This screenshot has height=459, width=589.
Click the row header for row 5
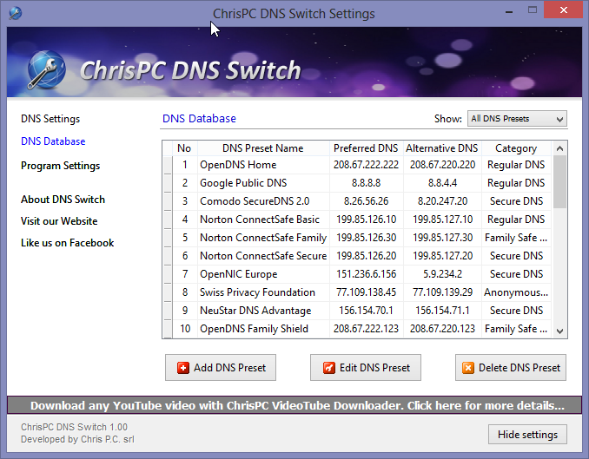point(168,238)
